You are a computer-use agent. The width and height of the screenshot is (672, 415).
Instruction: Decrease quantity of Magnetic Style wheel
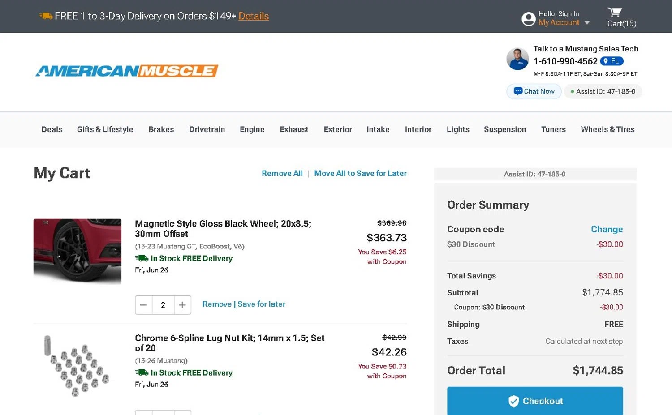click(143, 305)
